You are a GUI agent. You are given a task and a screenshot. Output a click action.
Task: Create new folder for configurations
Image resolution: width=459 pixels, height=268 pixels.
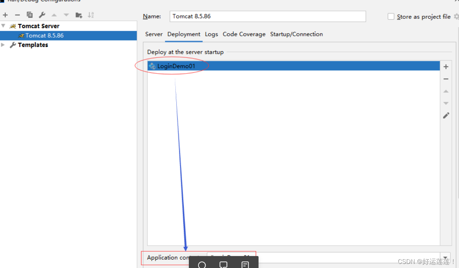click(x=79, y=15)
